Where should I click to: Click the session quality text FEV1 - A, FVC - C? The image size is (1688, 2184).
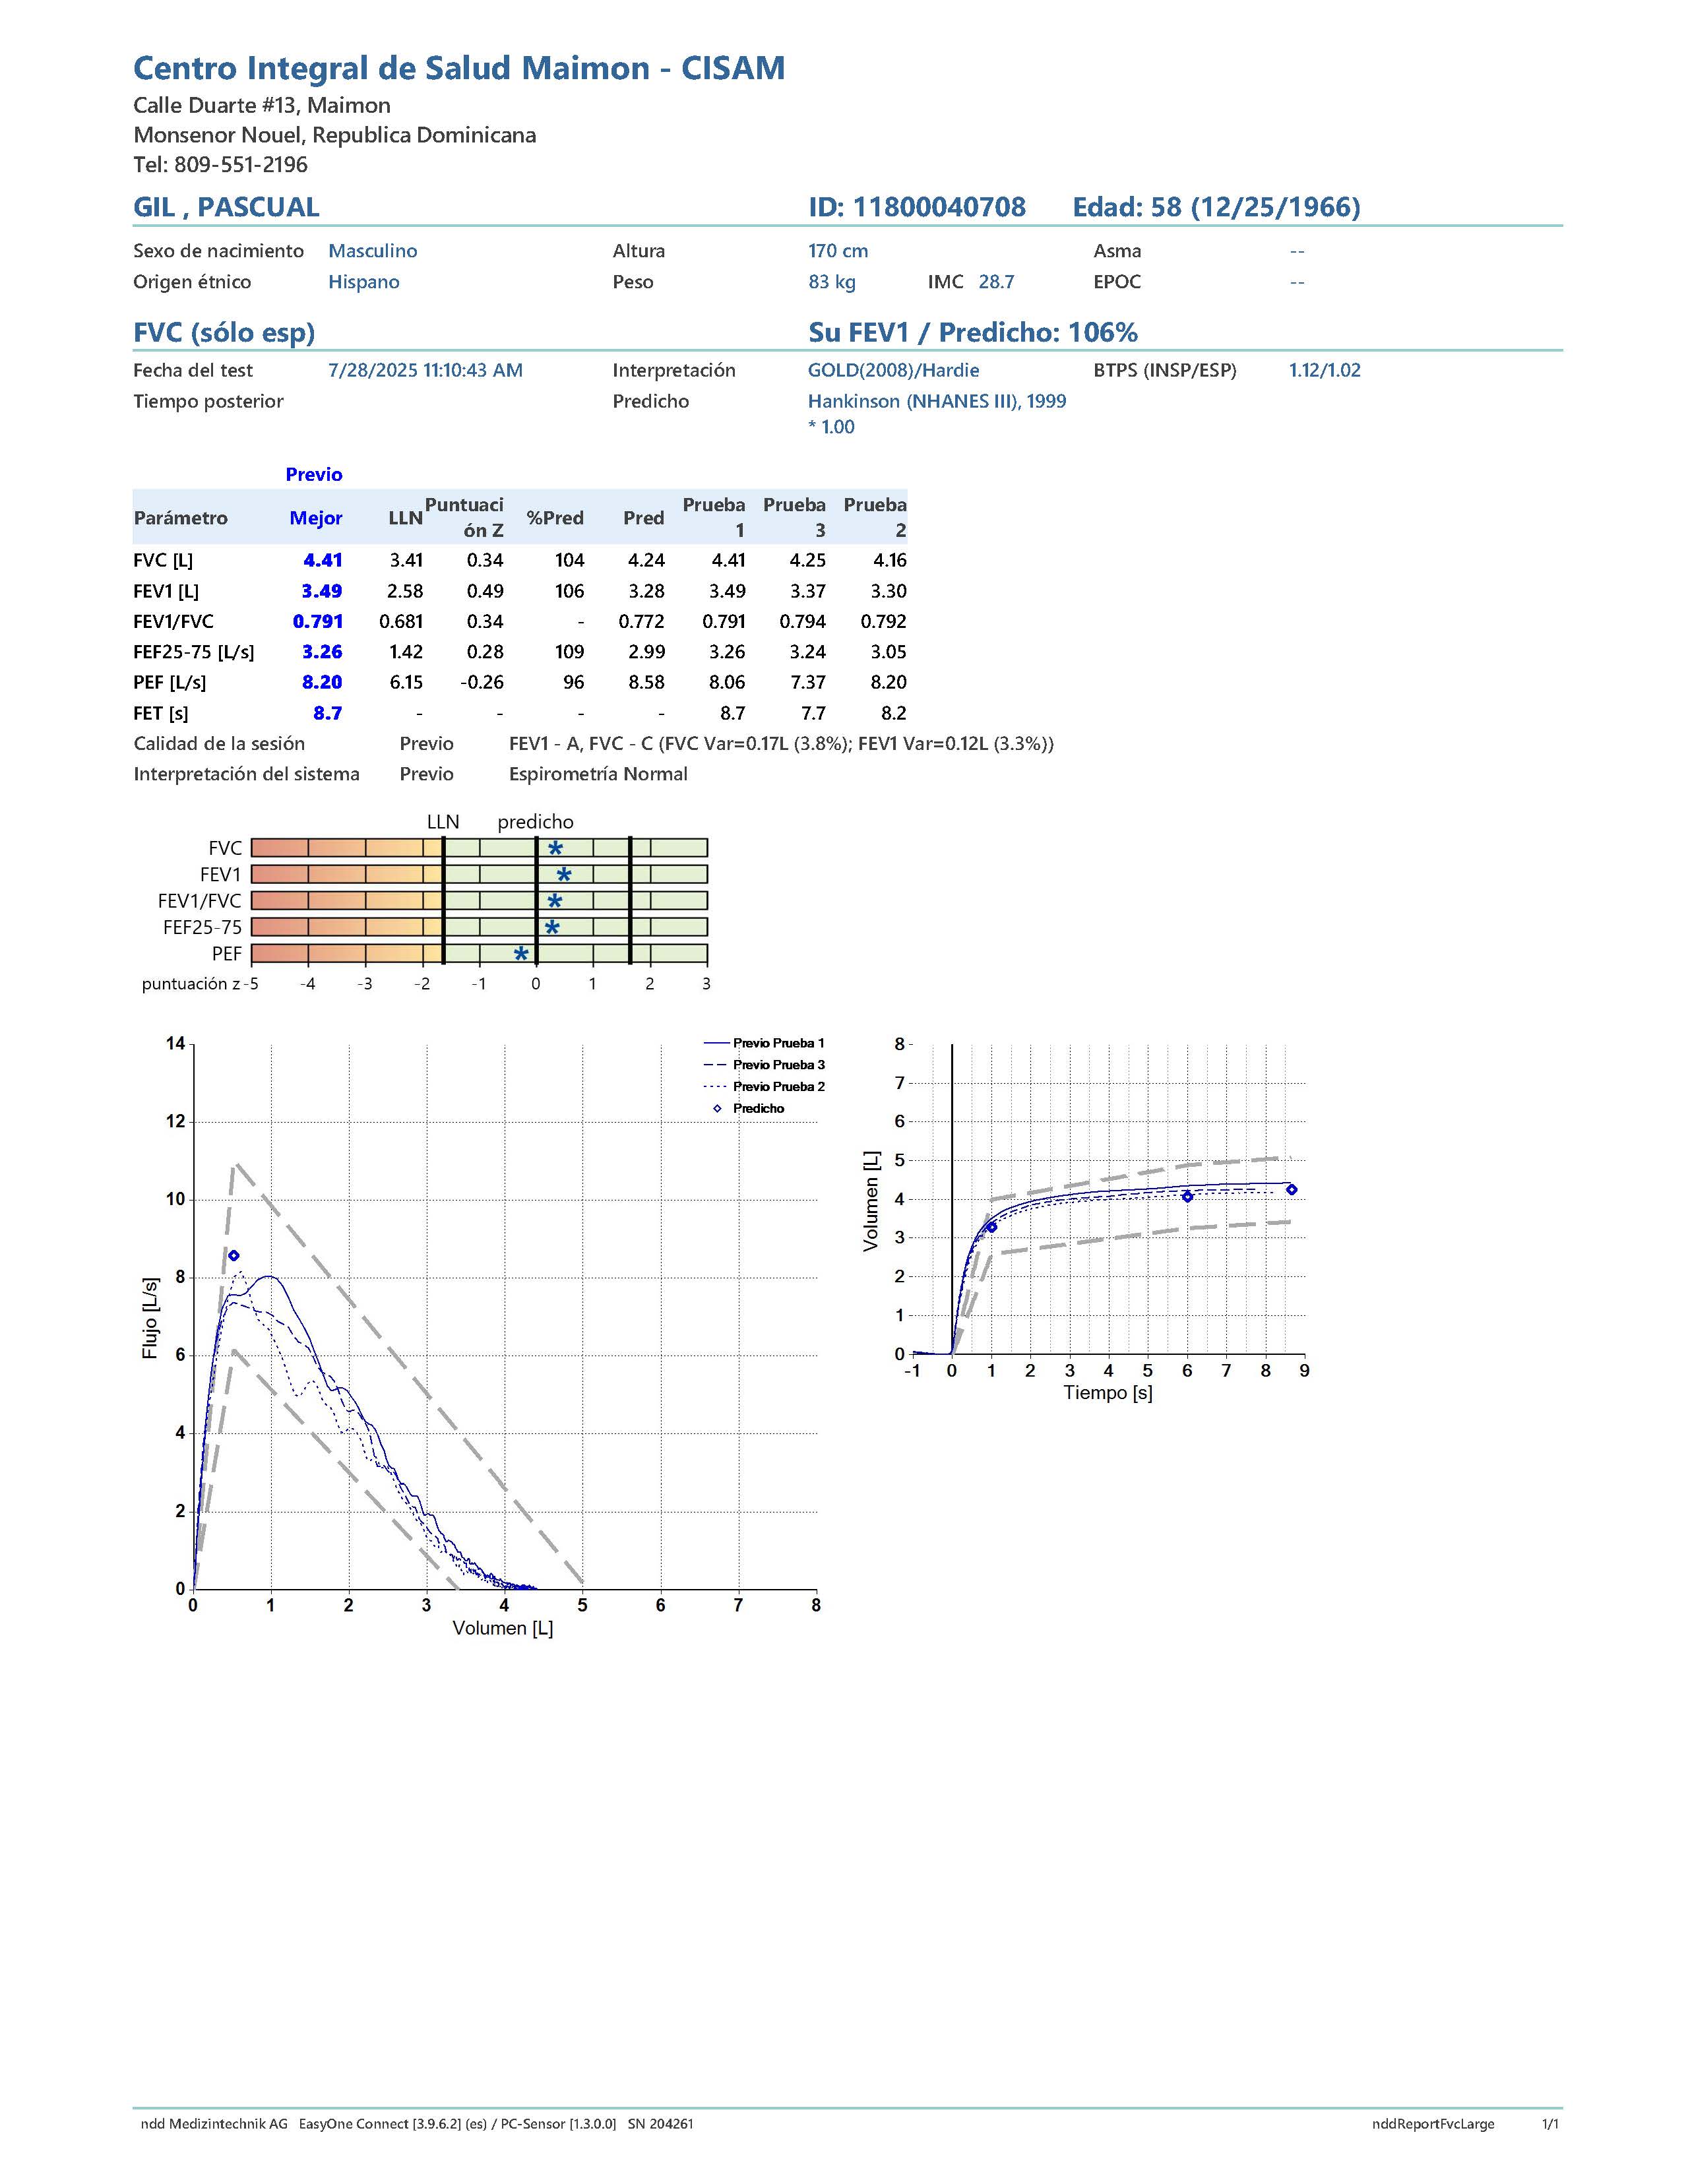click(x=581, y=743)
